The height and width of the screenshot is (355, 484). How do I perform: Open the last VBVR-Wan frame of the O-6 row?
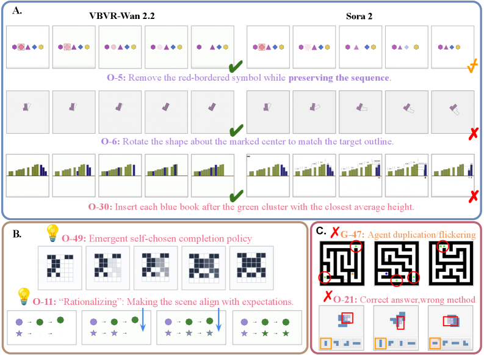pos(212,112)
